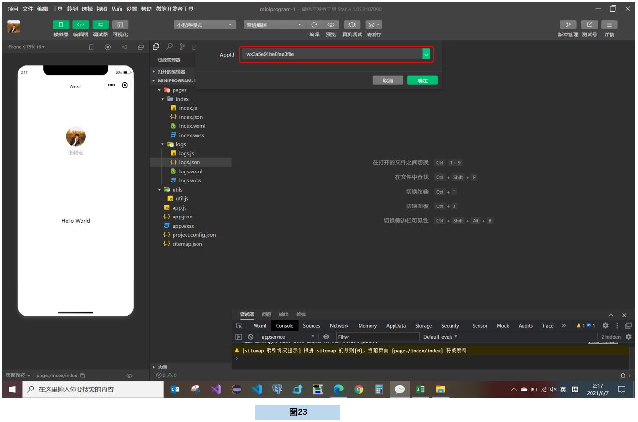Start 真机调试 remote device debugging
Screen dimensions: 638x422
coord(352,24)
